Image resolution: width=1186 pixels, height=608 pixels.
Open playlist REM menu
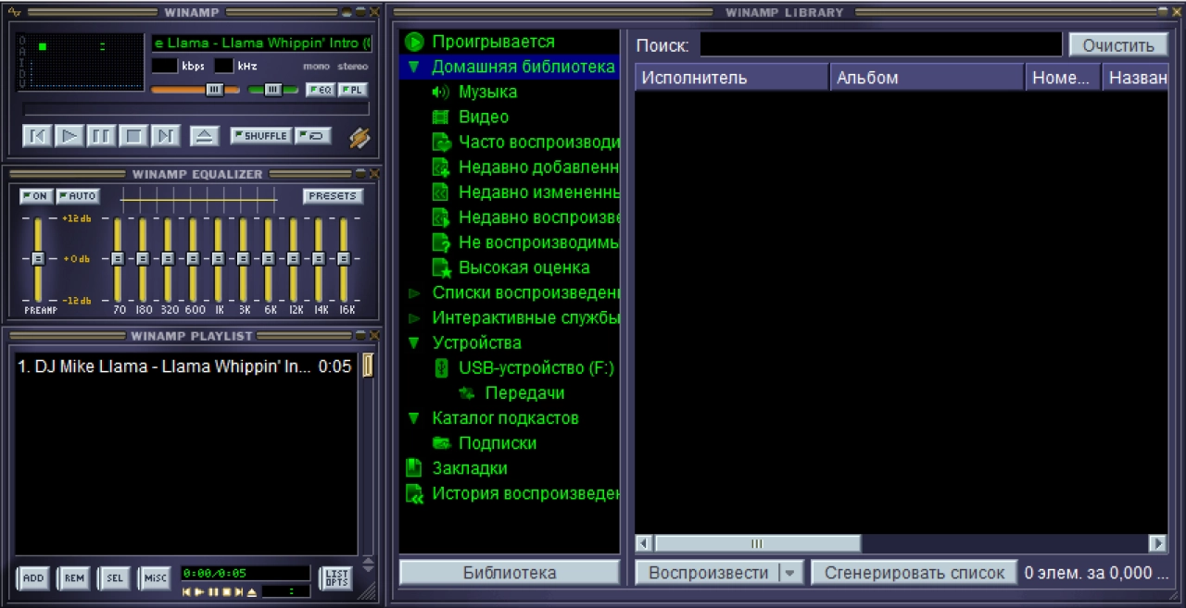pyautogui.click(x=74, y=578)
